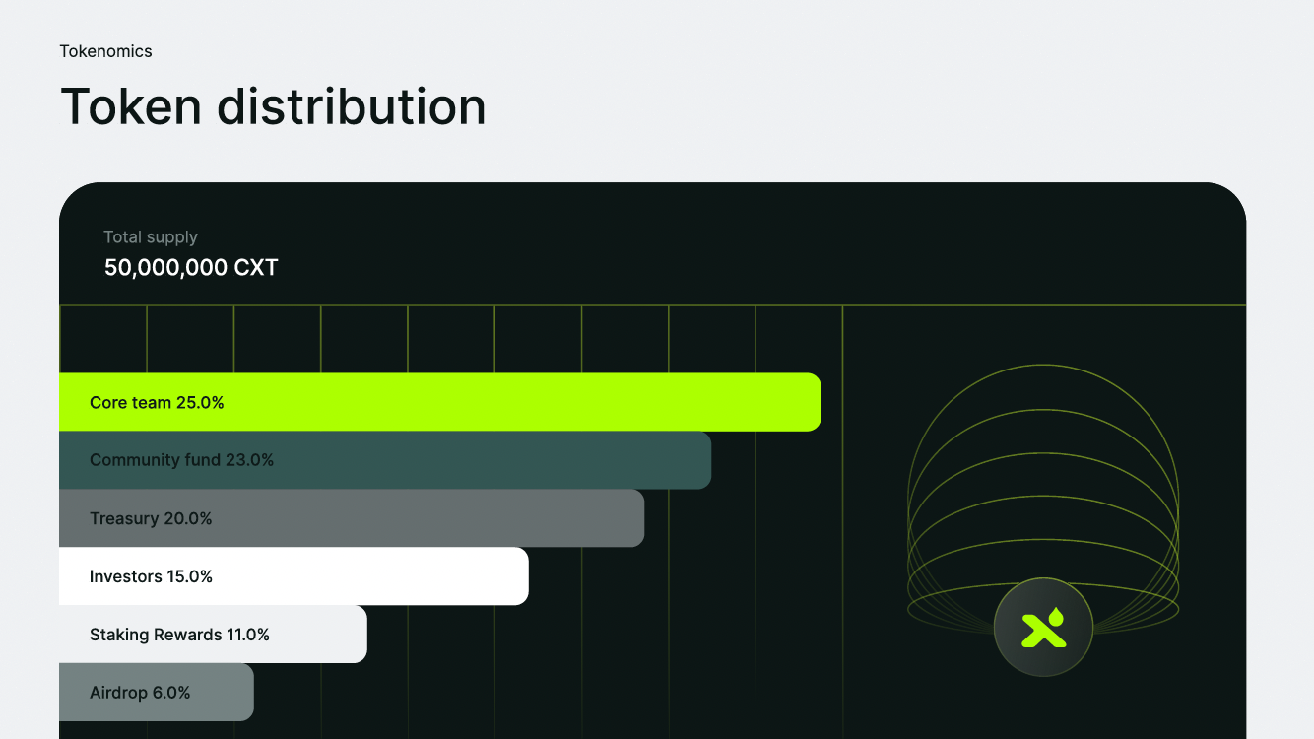Click the "Treasury 20.0%" text
Image resolution: width=1314 pixels, height=739 pixels.
pos(151,518)
